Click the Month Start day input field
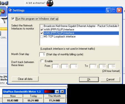The width and height of the screenshot is (125, 104). [x=42, y=54]
